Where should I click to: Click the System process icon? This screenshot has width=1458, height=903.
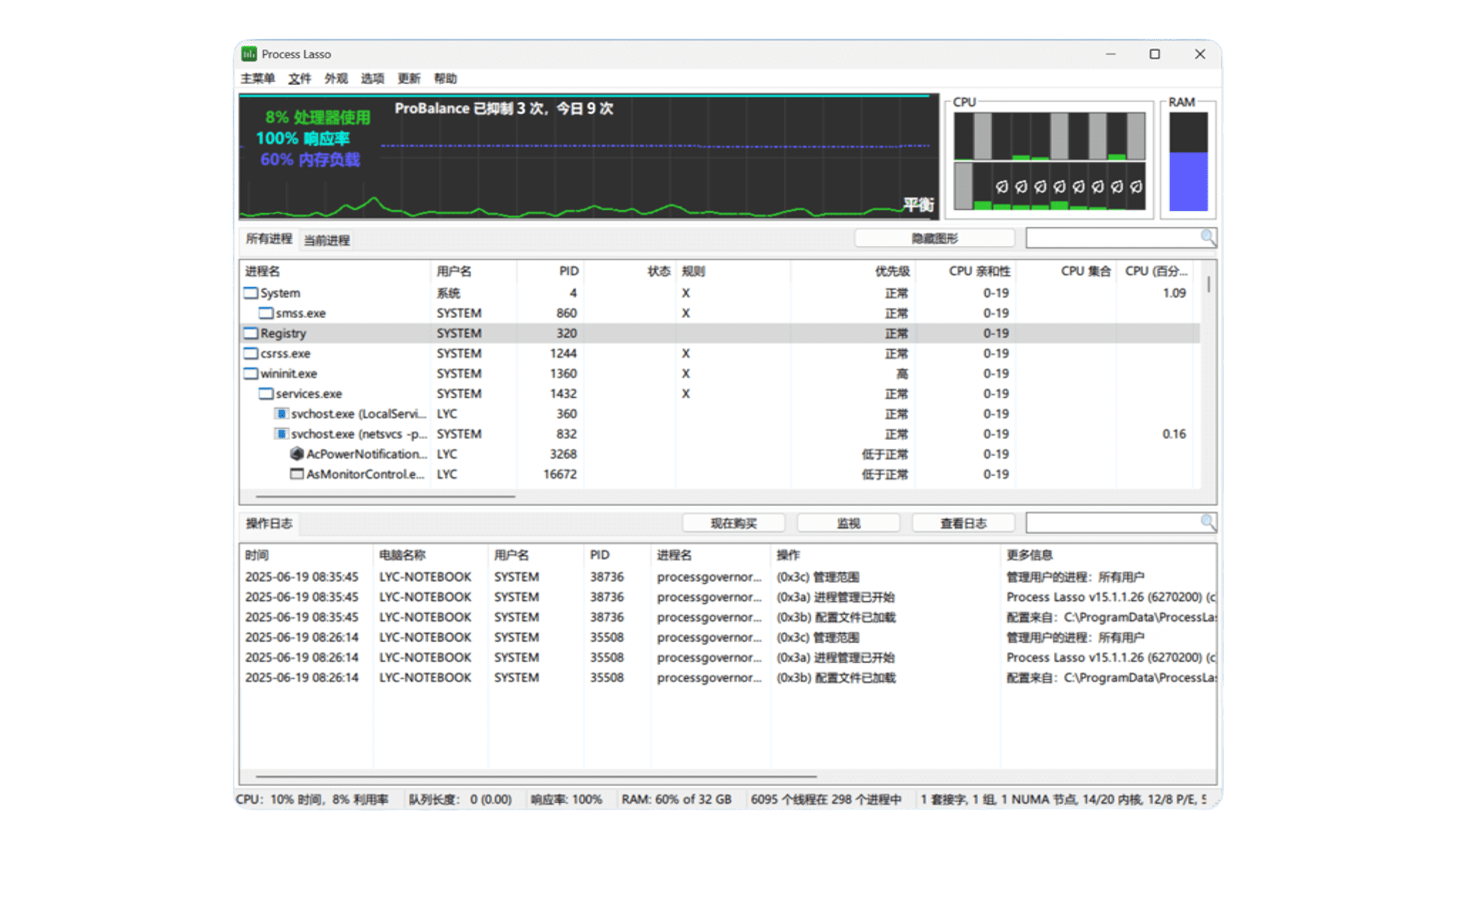click(x=251, y=293)
